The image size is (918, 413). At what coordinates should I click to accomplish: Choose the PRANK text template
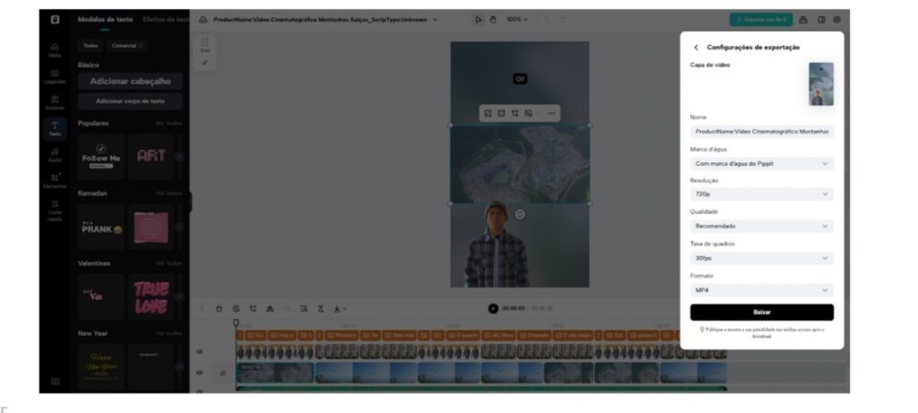(101, 227)
